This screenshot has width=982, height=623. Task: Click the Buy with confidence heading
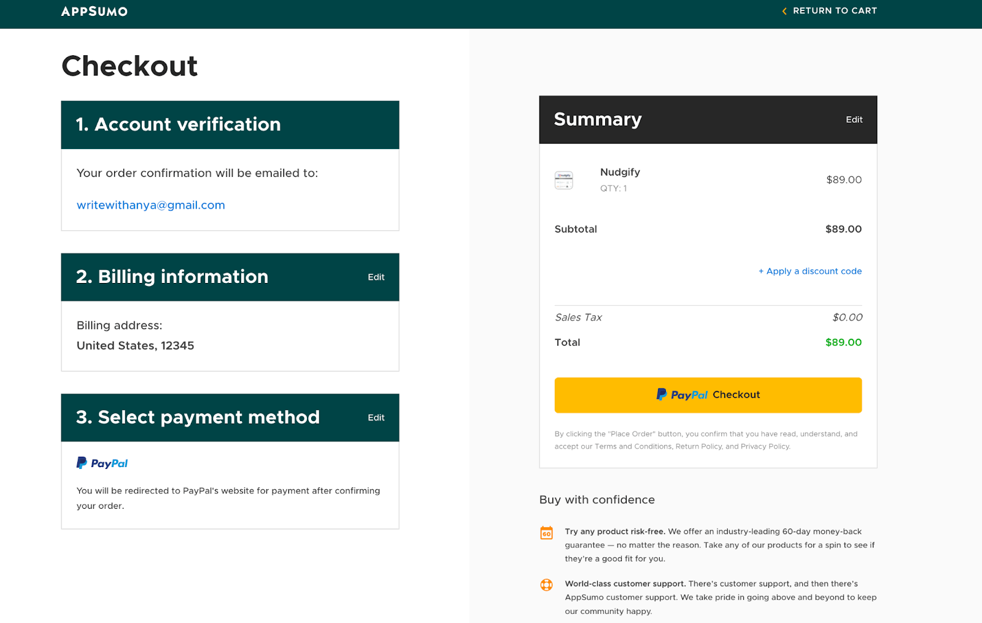pyautogui.click(x=597, y=500)
